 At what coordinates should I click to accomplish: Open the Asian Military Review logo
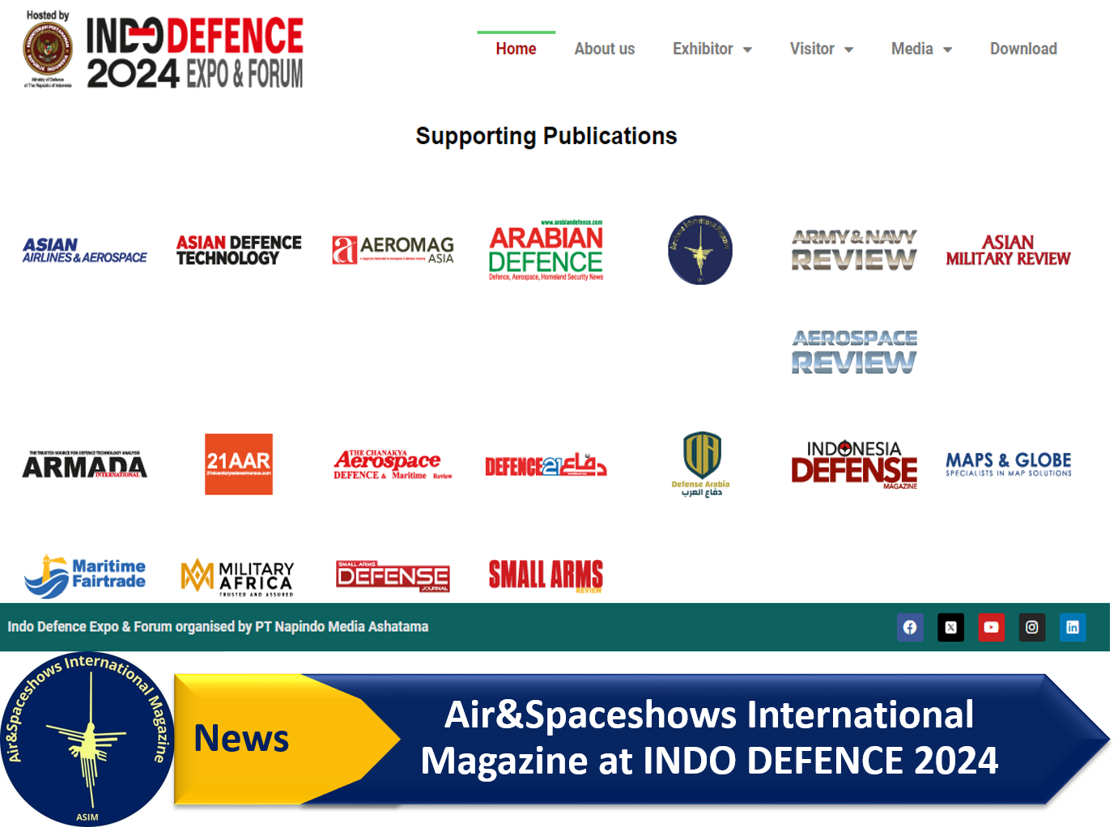(x=1008, y=250)
